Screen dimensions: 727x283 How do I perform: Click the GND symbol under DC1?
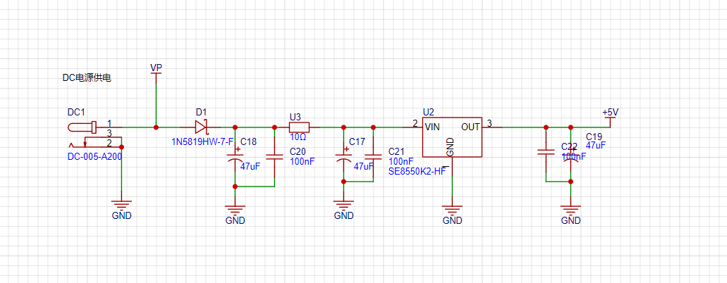[121, 209]
